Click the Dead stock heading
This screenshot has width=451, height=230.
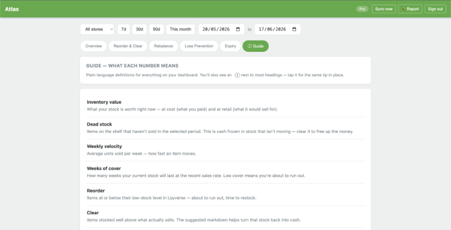99,124
